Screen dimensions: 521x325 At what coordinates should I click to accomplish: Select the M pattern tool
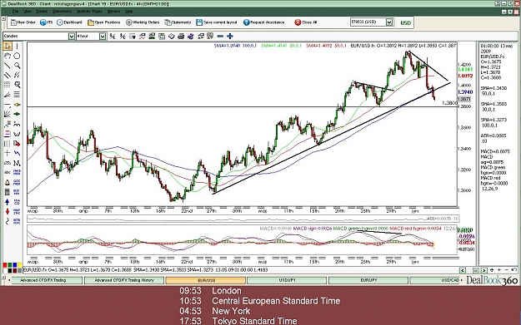pyautogui.click(x=17, y=163)
